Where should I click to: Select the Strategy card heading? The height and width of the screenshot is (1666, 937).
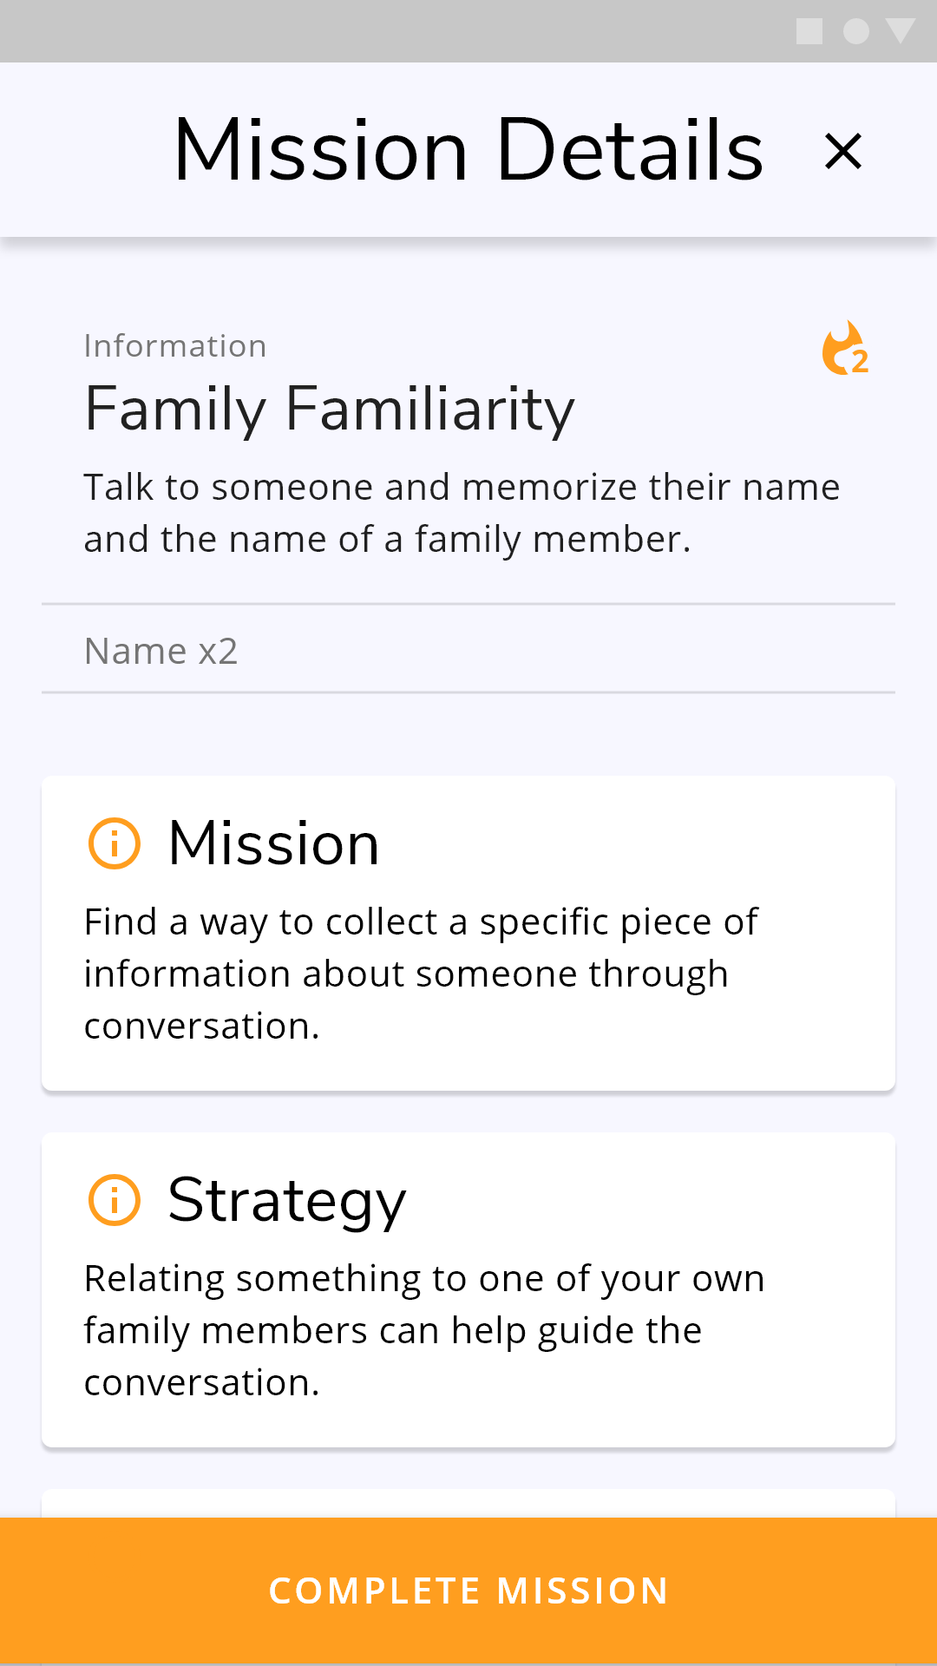coord(286,1200)
